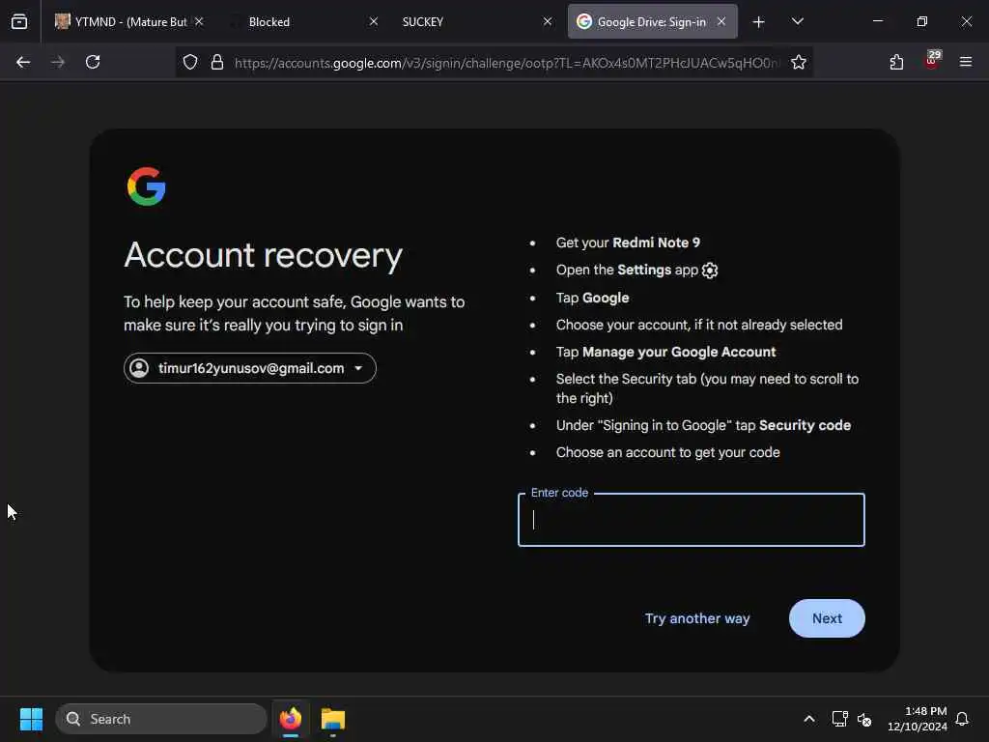Close the YTMND tab

point(199,21)
